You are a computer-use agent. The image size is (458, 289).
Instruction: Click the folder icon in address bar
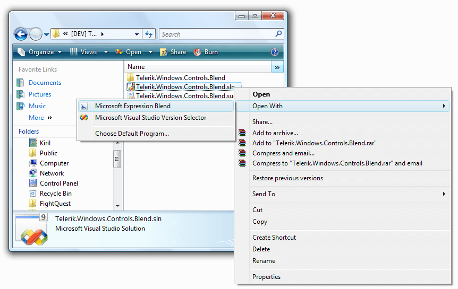point(56,34)
